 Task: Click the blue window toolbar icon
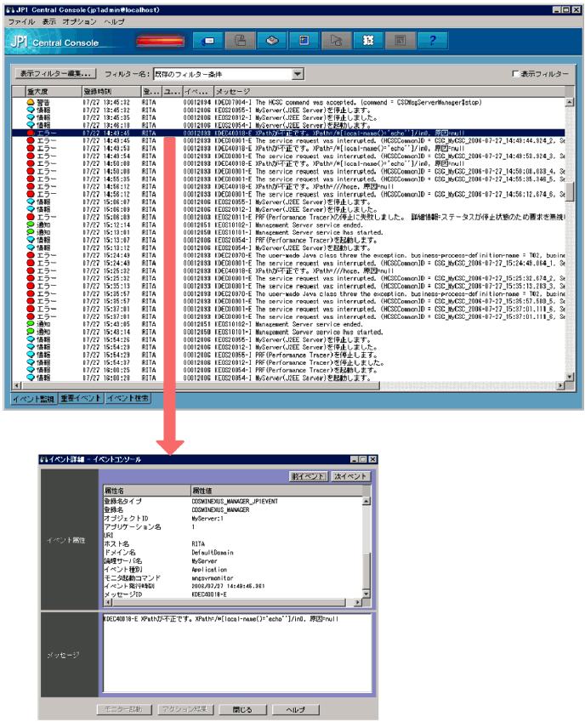[x=304, y=41]
